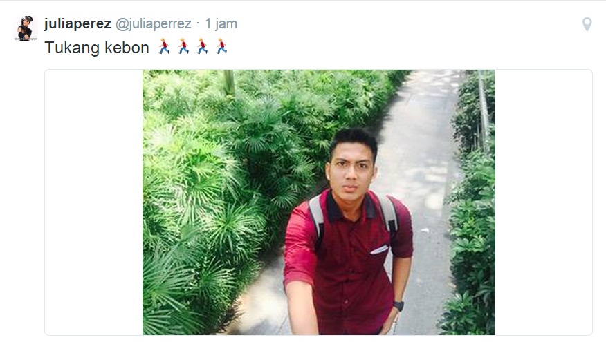The width and height of the screenshot is (606, 342).
Task: Open the @juliaperrez handle link
Action: point(154,24)
